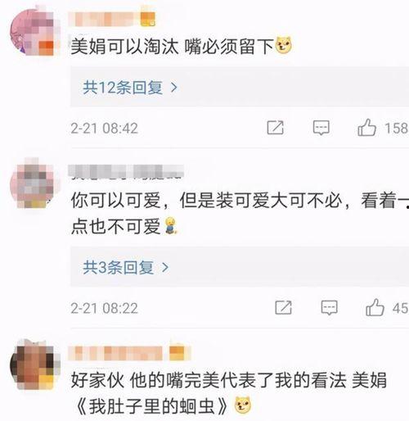The height and width of the screenshot is (421, 409).
Task: Open the first commenter's blurred username
Action: tap(105, 20)
